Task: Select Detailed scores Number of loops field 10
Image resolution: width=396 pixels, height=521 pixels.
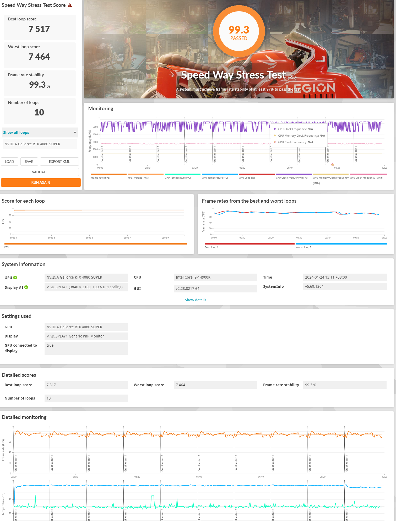Action: (86, 398)
